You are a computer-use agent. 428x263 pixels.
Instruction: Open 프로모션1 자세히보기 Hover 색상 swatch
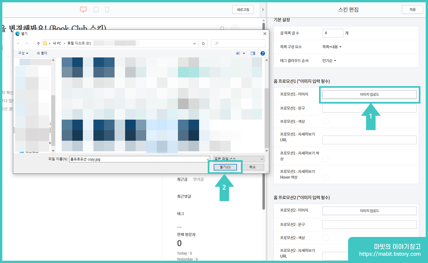click(325, 178)
